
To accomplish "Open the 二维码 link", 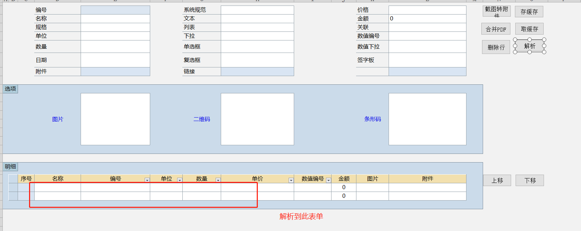I will coord(202,119).
